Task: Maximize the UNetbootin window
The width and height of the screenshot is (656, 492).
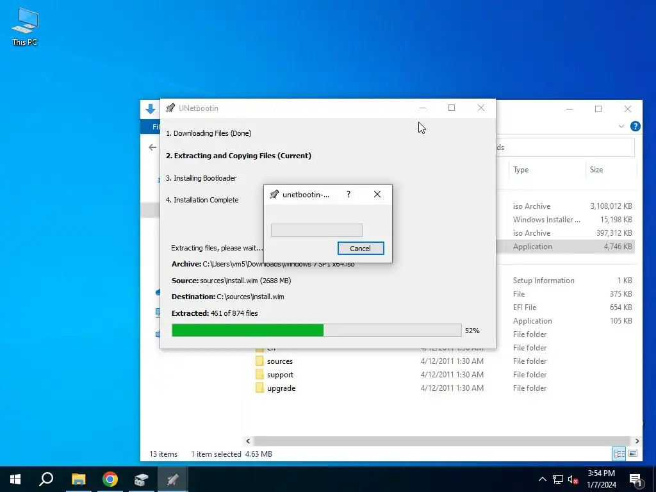Action: click(x=452, y=108)
